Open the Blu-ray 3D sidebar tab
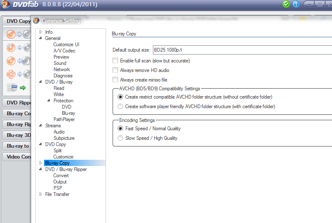 [x=17, y=135]
